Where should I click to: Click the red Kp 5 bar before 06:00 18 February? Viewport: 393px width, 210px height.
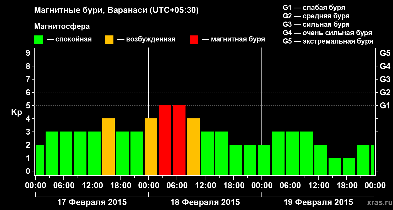point(165,140)
